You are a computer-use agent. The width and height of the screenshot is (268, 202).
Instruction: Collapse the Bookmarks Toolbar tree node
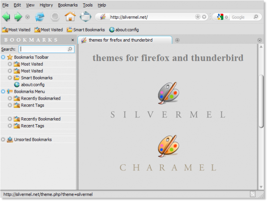coord(3,57)
